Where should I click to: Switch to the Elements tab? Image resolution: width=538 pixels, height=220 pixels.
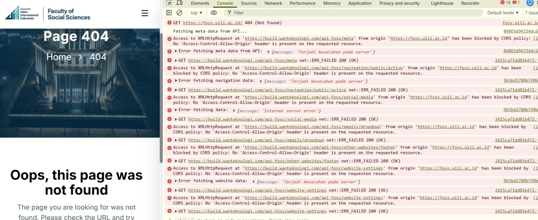tap(200, 3)
